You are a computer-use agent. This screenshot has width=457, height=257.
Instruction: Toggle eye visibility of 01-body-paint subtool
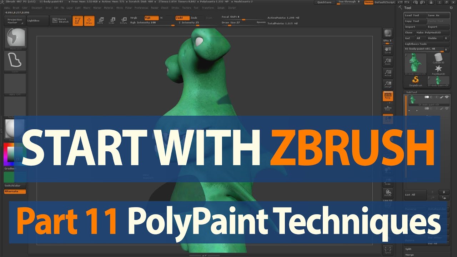(447, 97)
